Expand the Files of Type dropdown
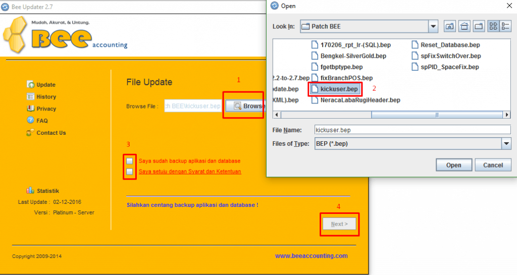517x275 pixels. pyautogui.click(x=506, y=144)
